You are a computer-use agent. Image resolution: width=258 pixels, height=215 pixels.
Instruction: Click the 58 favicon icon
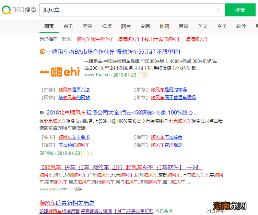tap(42, 112)
